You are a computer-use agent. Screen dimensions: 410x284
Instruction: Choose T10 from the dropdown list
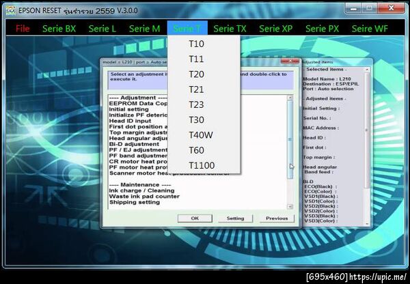[x=204, y=44]
